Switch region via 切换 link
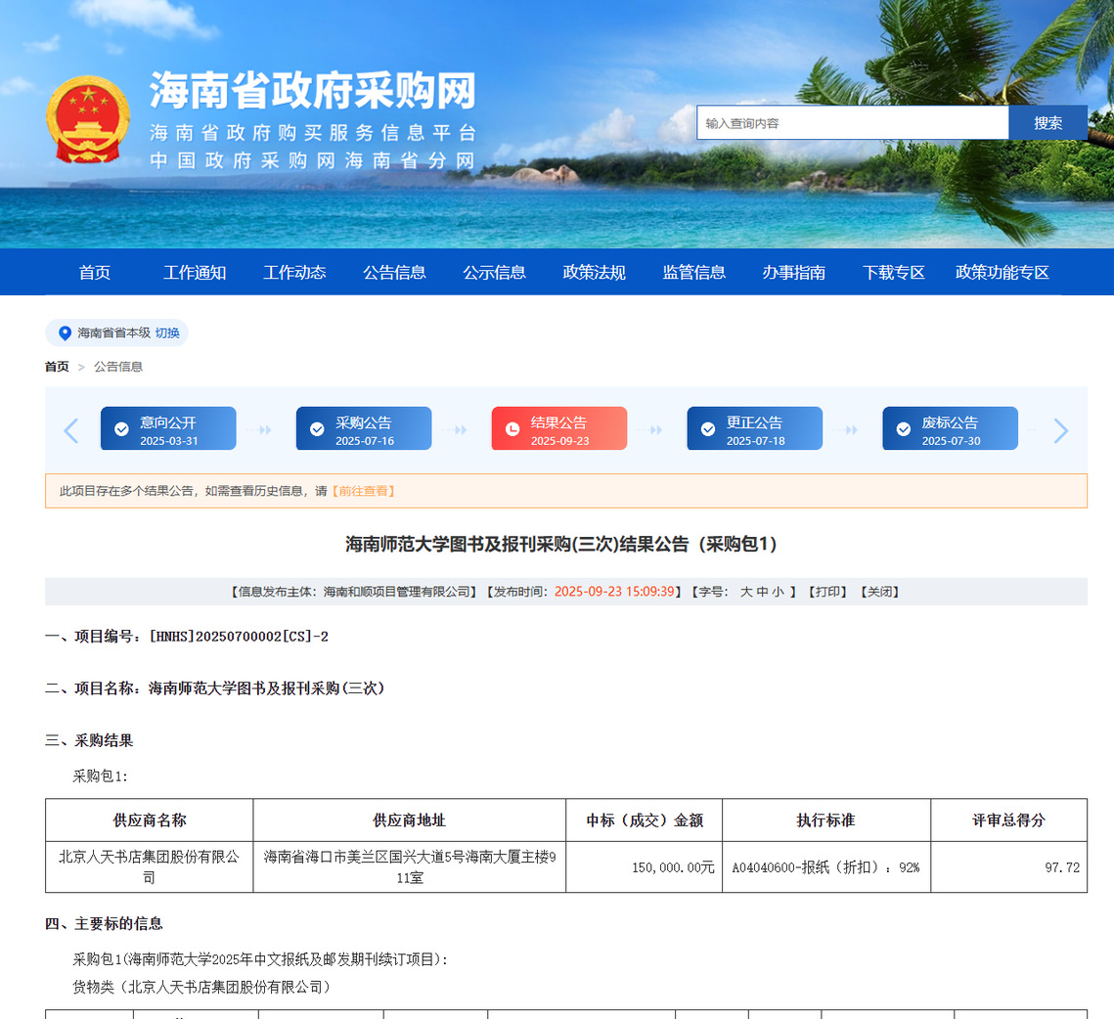Image resolution: width=1114 pixels, height=1019 pixels. point(167,333)
